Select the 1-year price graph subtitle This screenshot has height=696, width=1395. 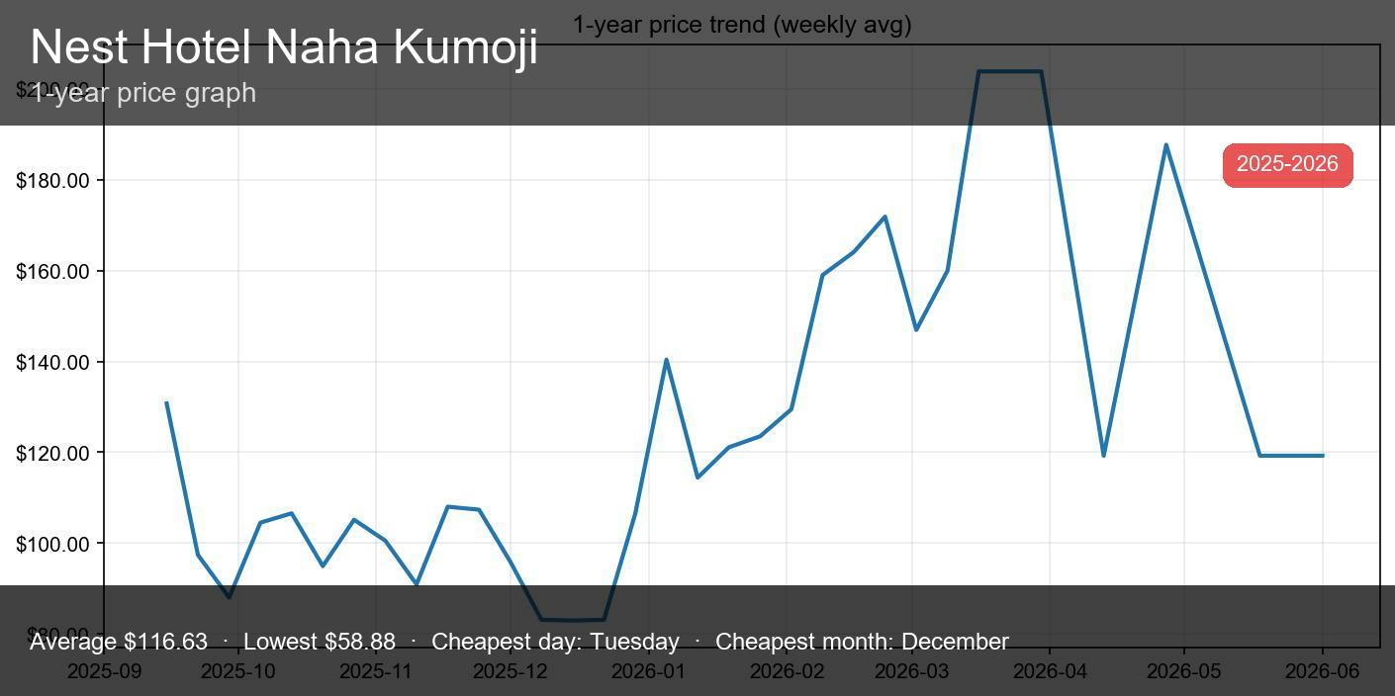pyautogui.click(x=143, y=93)
